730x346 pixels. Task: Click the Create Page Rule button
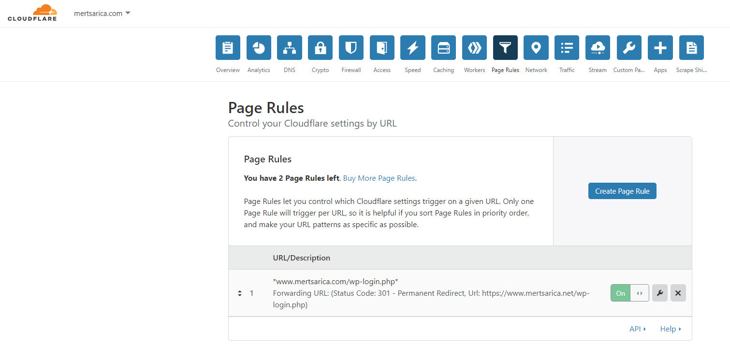click(x=622, y=191)
